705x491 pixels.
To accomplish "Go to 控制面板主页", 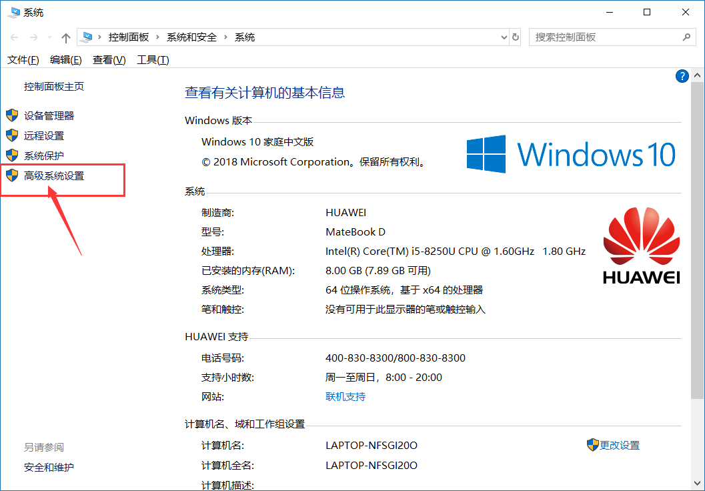I will [54, 86].
